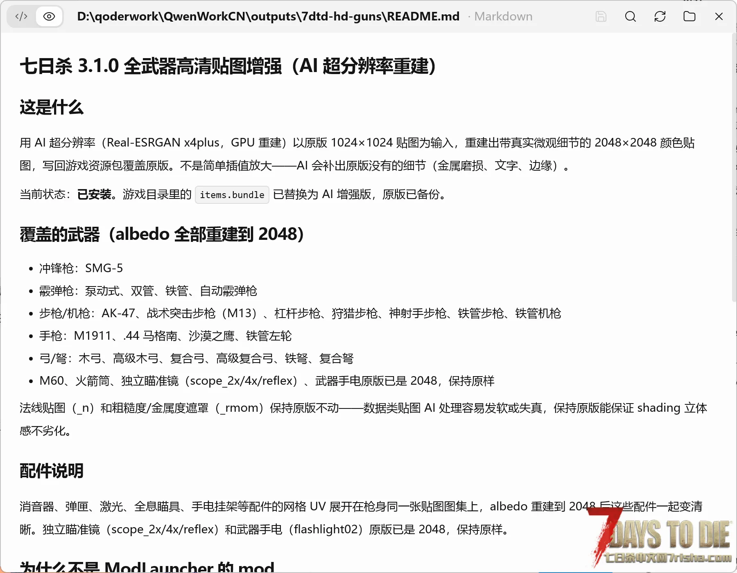Viewport: 737px width, 573px height.
Task: Click the 这是什么 heading
Action: coord(52,107)
